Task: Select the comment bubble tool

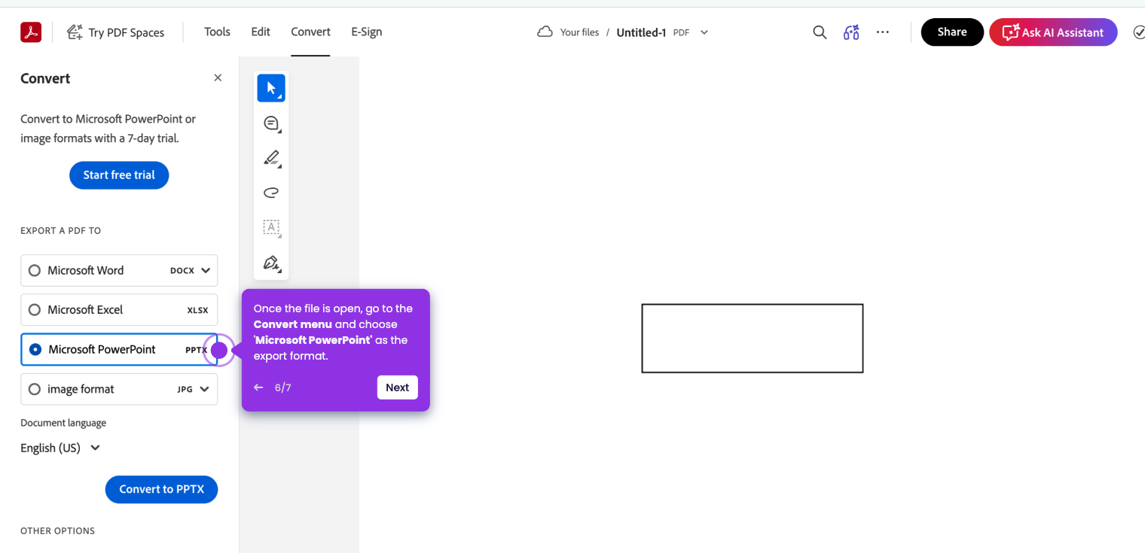Action: 271,123
